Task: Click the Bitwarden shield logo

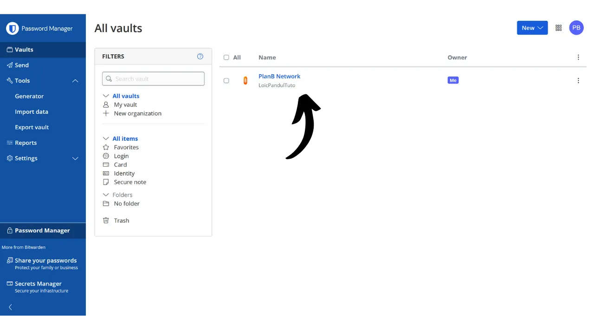Action: coord(12,28)
